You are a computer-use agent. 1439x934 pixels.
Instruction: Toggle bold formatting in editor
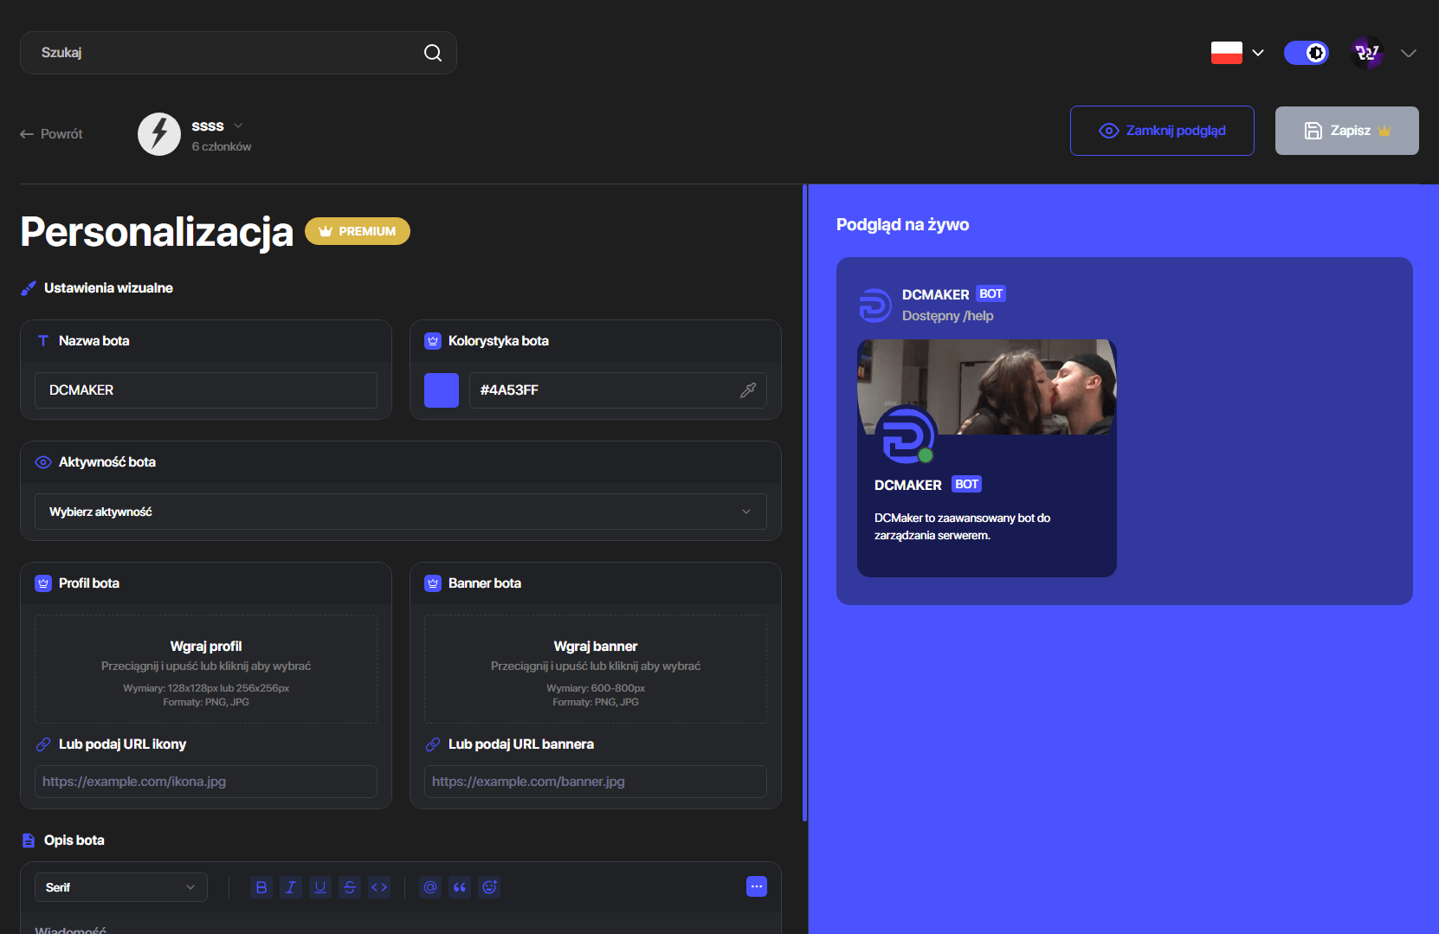click(261, 887)
